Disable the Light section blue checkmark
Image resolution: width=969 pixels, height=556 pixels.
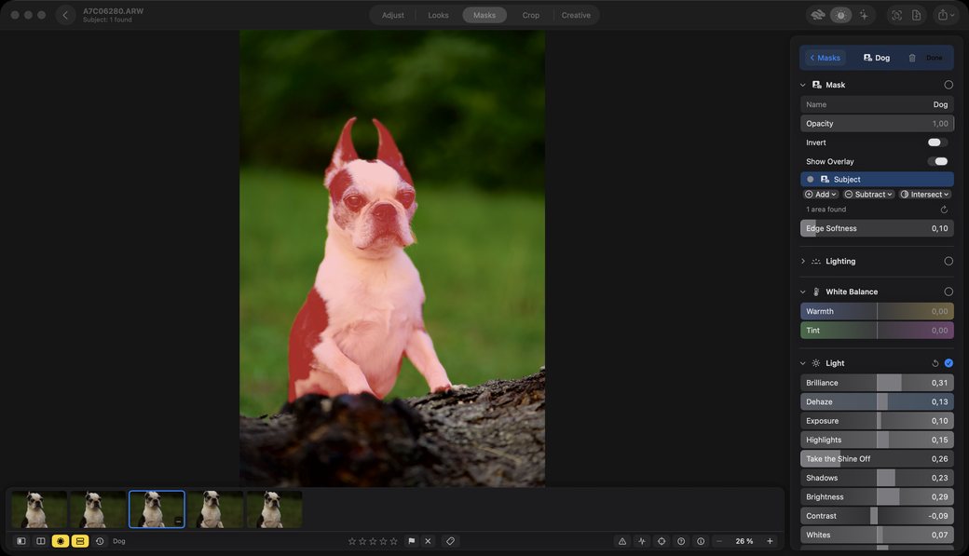point(949,363)
